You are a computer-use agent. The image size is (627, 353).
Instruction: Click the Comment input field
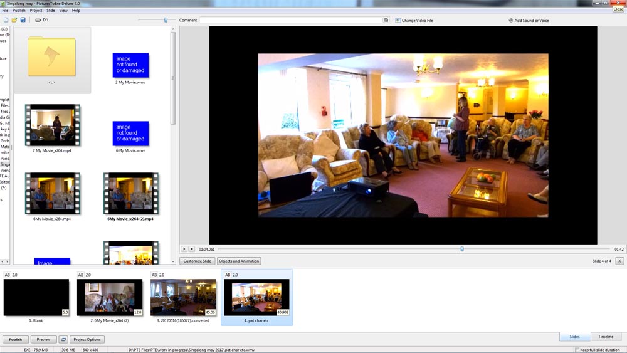(291, 20)
